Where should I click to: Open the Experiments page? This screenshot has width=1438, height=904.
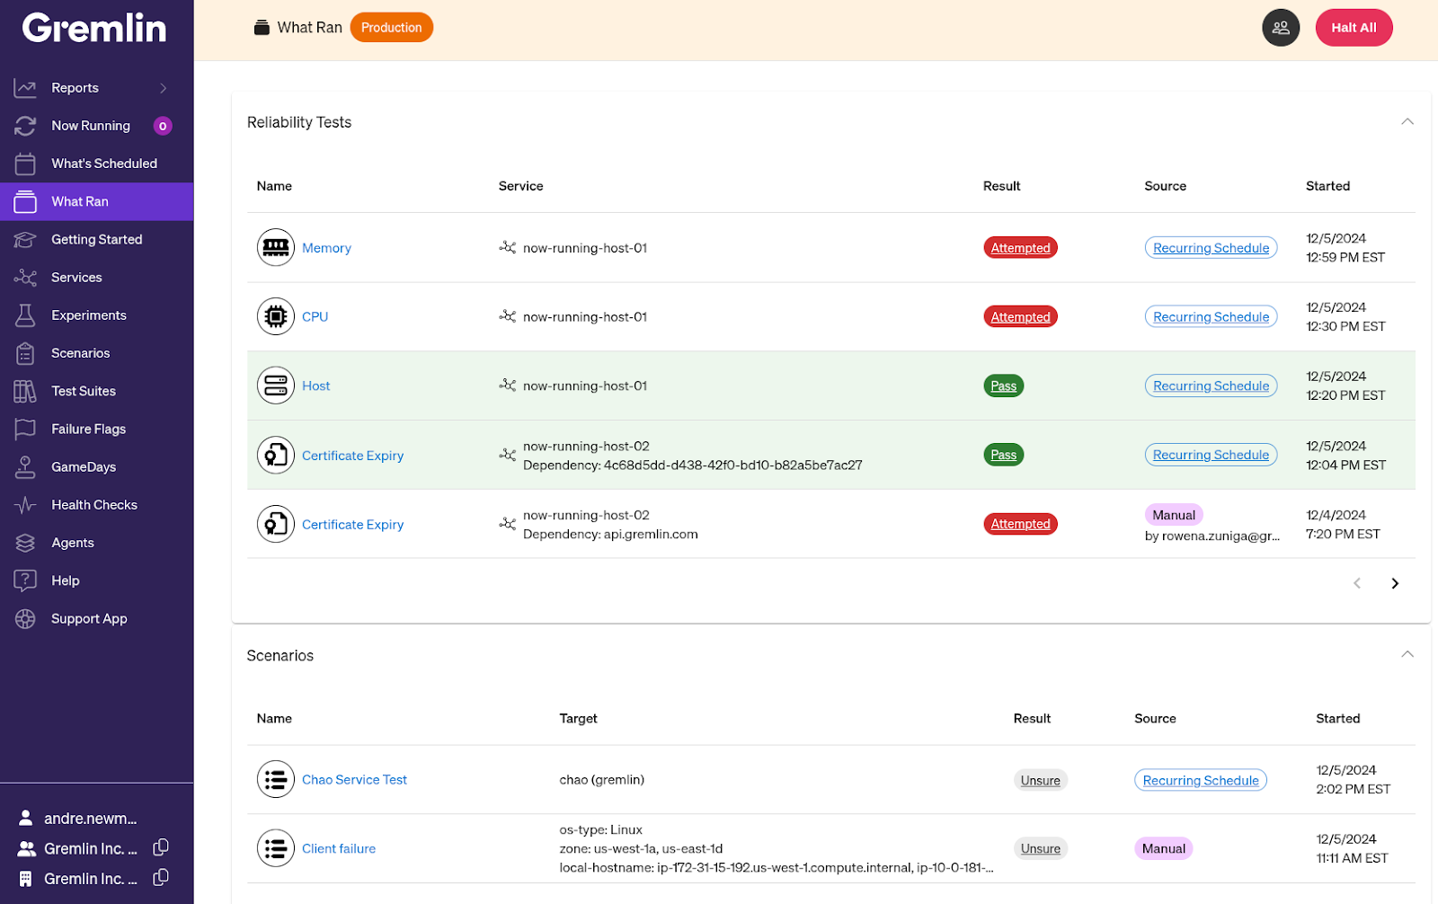point(97,315)
